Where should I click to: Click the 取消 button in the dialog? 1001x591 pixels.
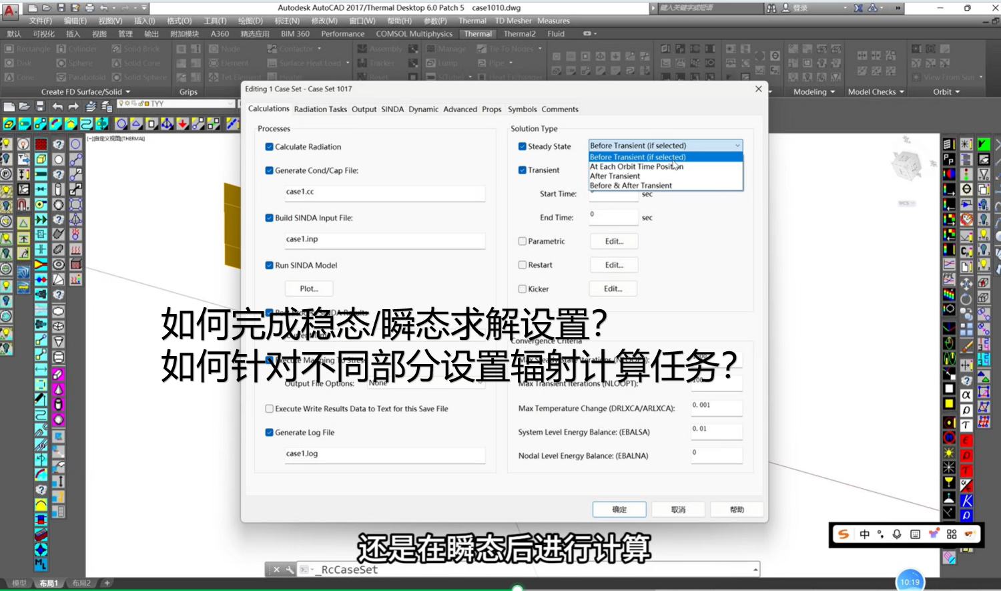[x=678, y=510]
